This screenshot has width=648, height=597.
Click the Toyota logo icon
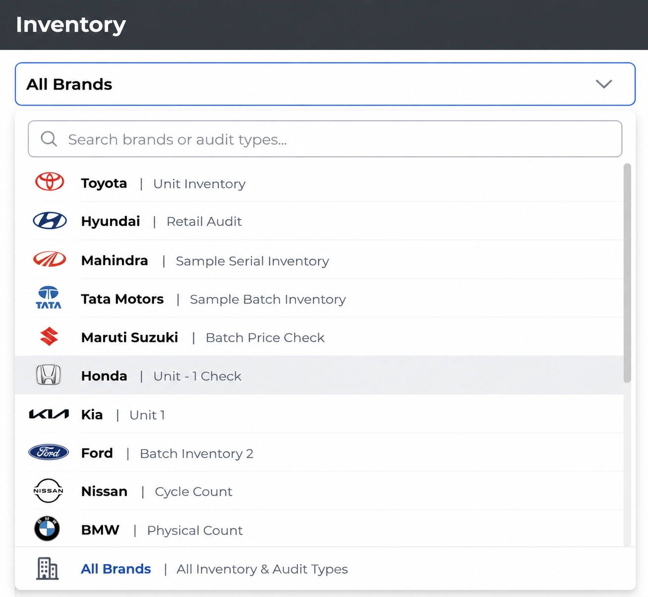pyautogui.click(x=50, y=182)
